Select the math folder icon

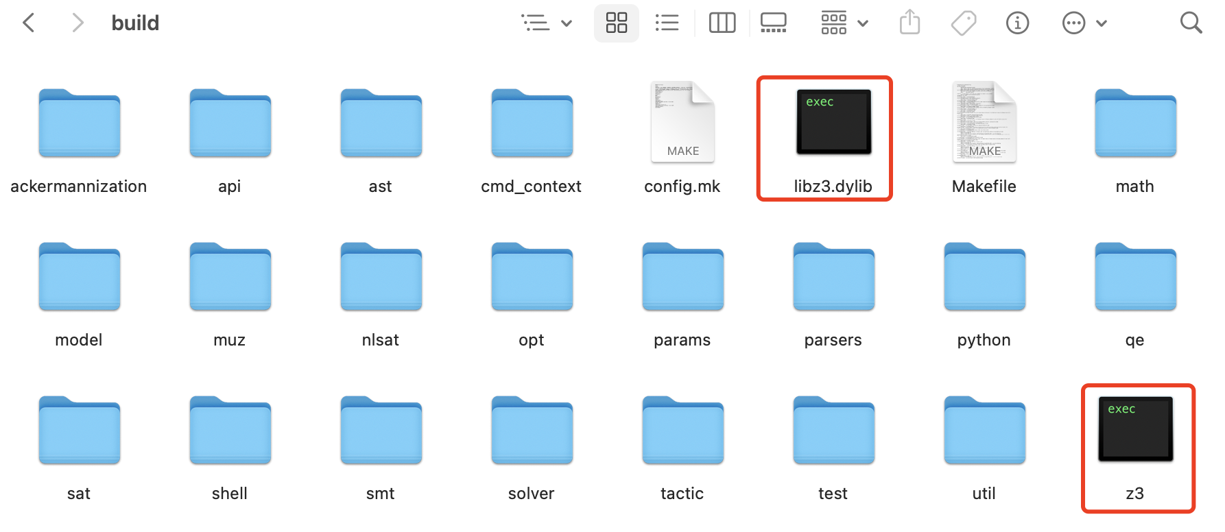click(x=1135, y=123)
